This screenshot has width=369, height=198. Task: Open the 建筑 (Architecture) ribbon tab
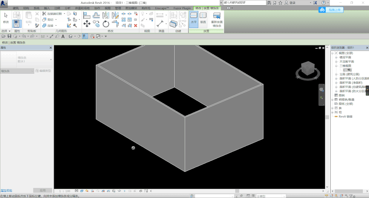(16, 8)
